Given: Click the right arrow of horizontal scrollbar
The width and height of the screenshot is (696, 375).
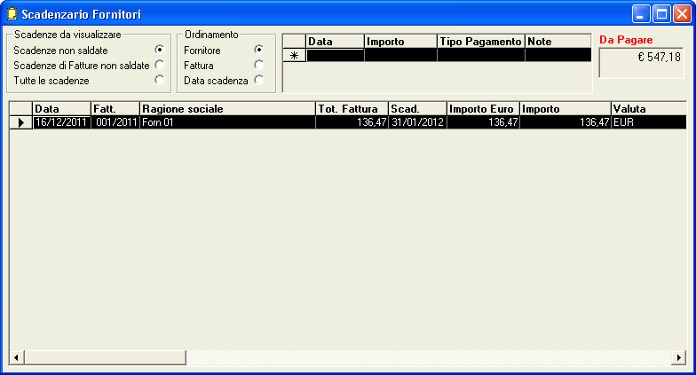Looking at the screenshot, I should pos(678,357).
